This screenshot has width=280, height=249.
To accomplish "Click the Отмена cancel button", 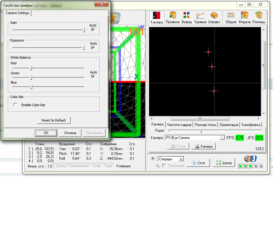I will (x=70, y=133).
